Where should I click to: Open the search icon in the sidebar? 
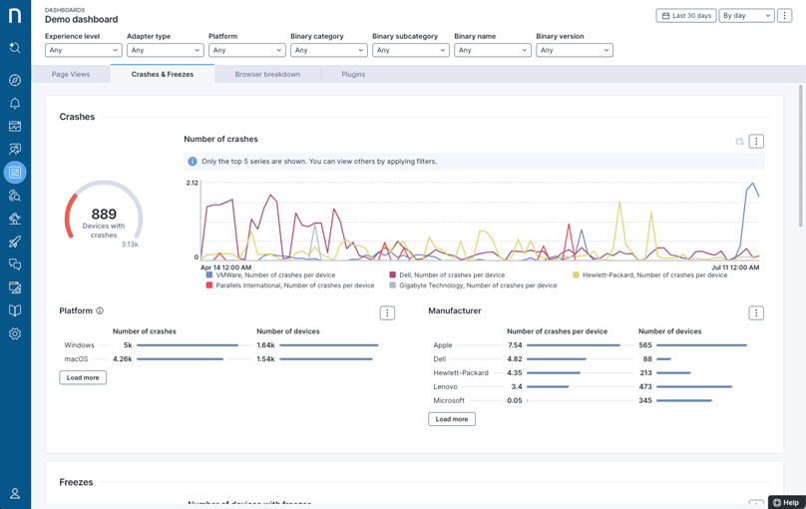pyautogui.click(x=15, y=48)
